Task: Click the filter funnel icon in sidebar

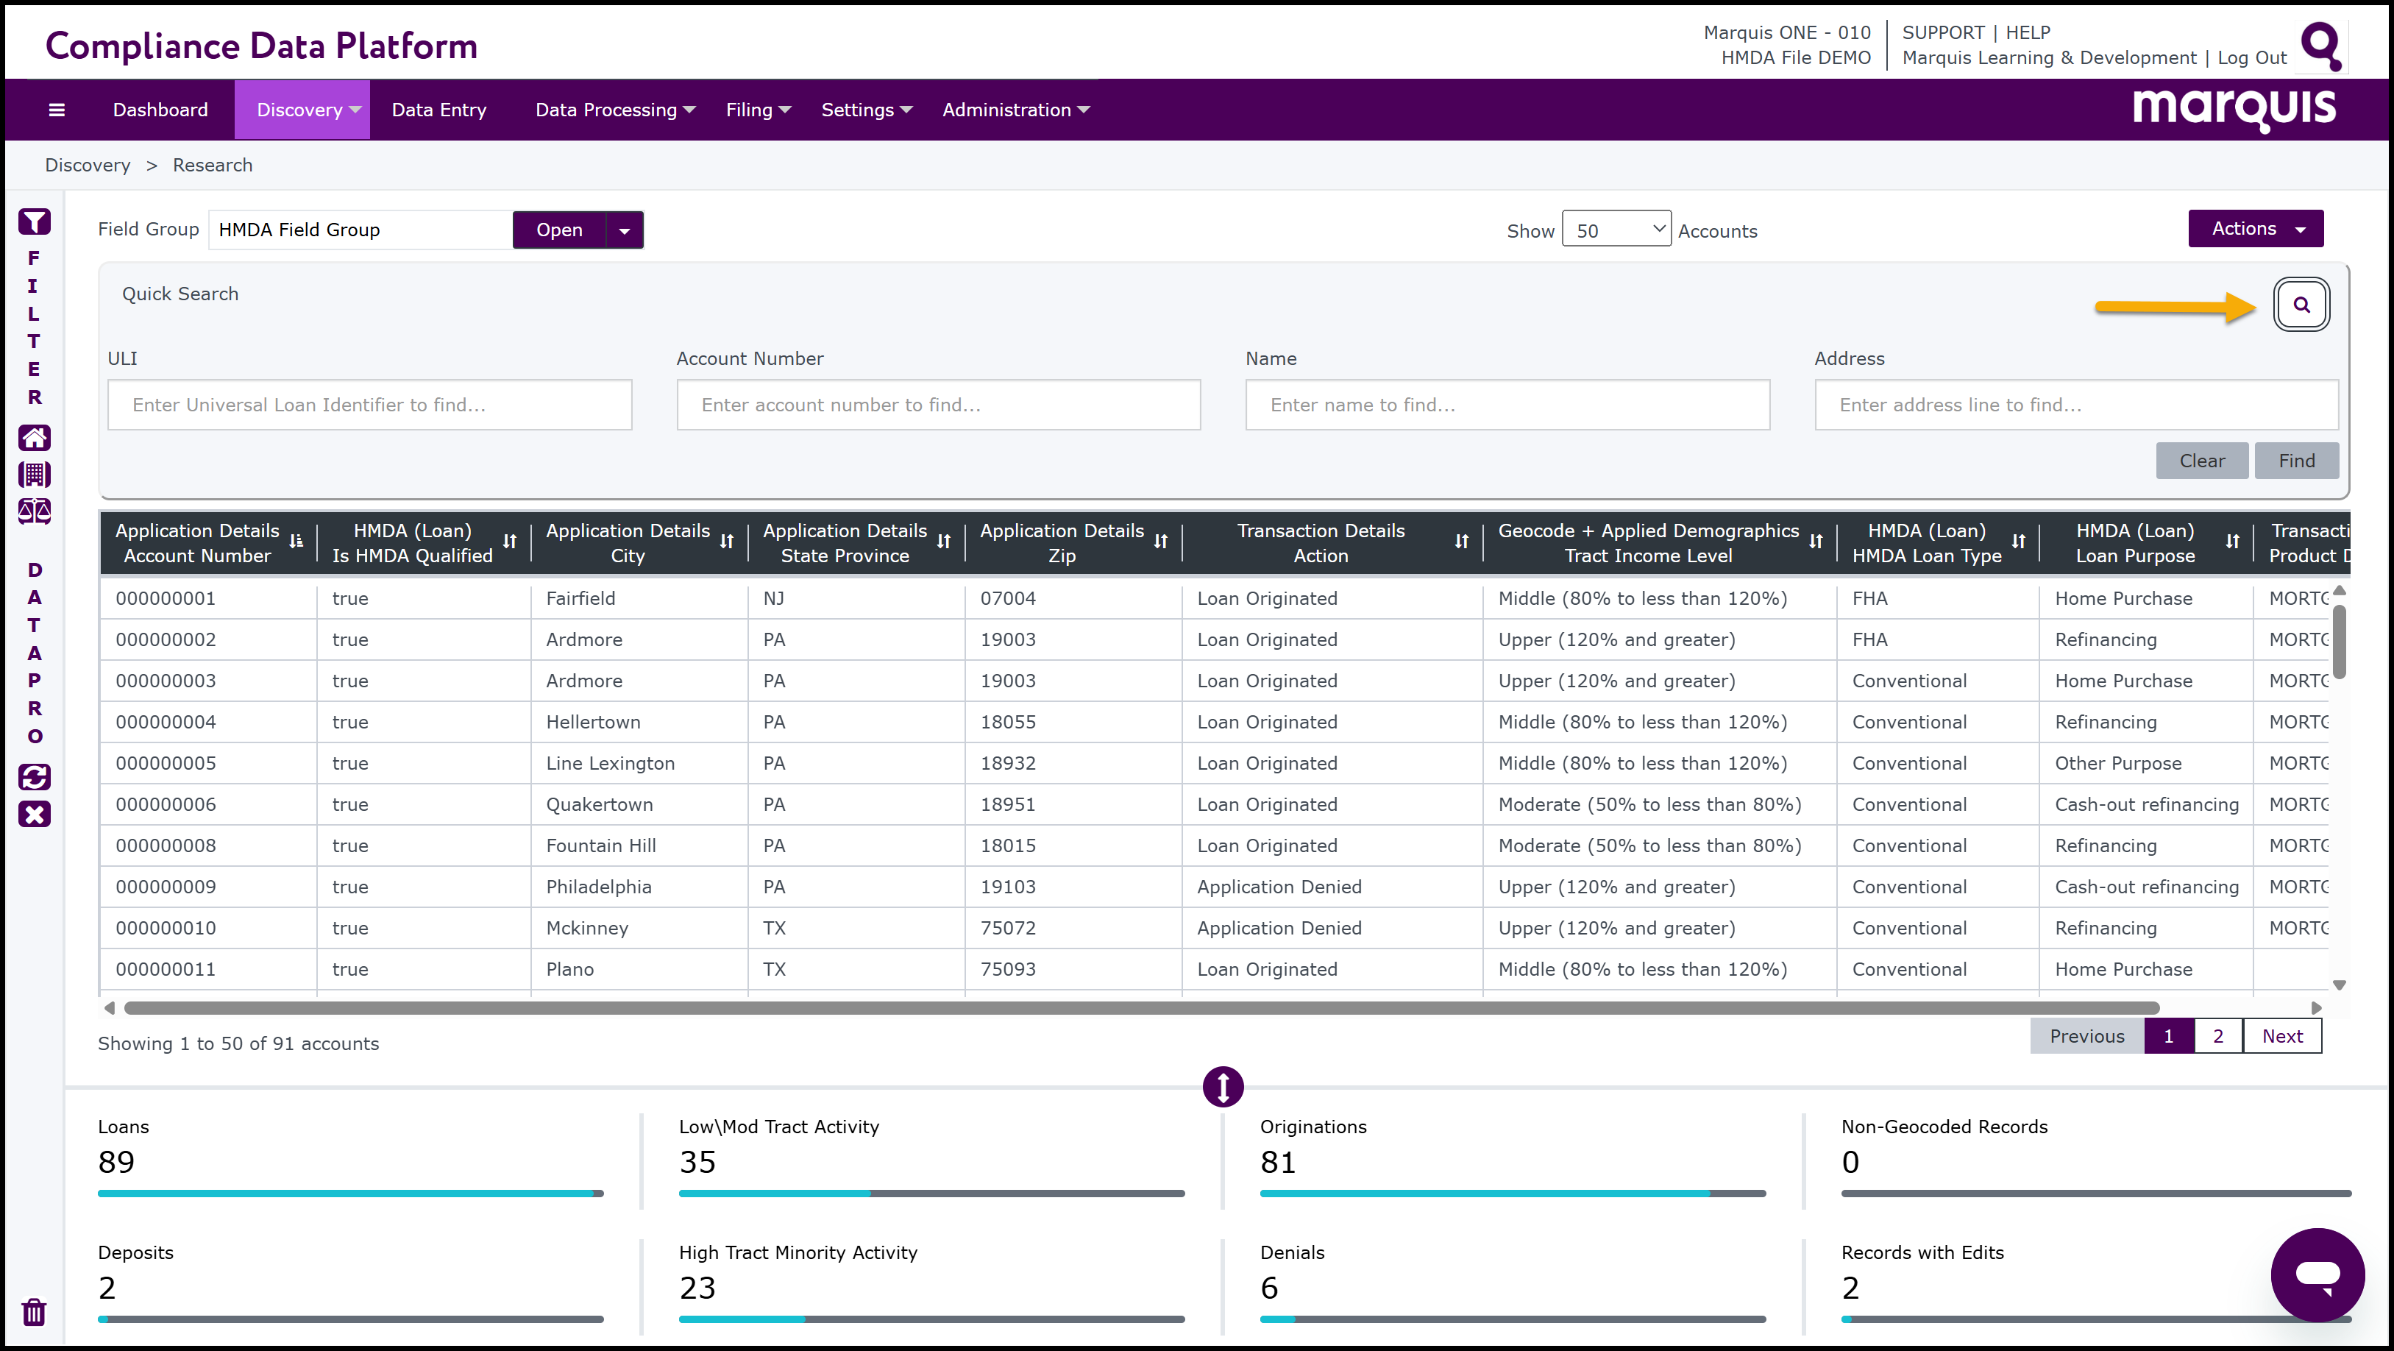Action: [x=35, y=222]
